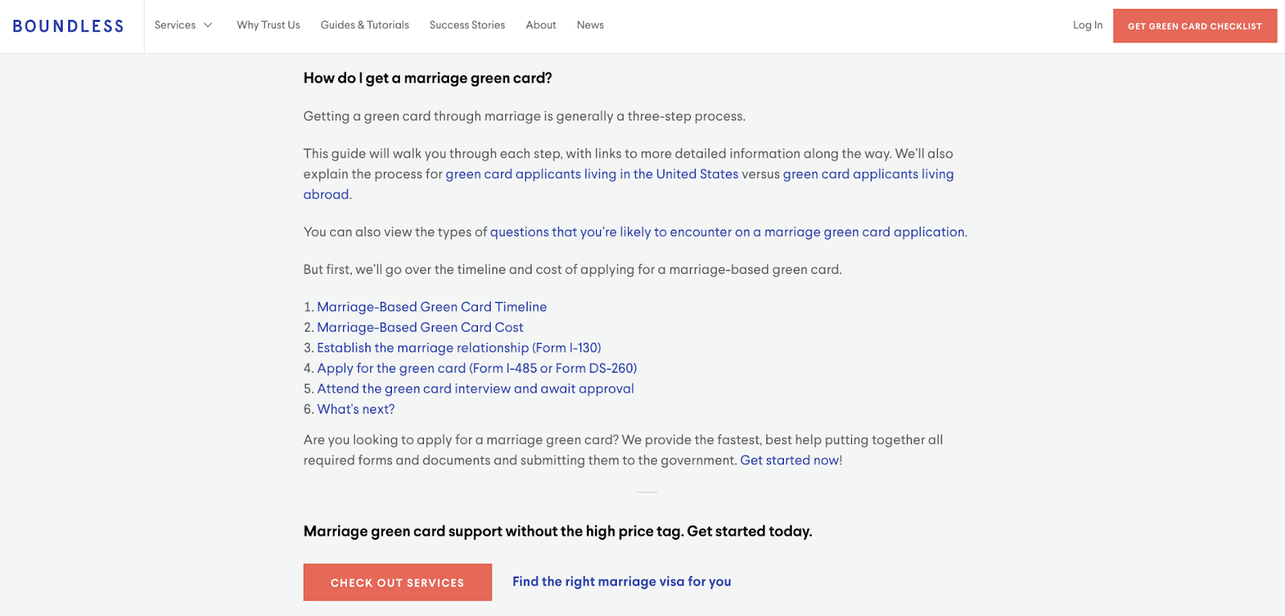Open link for green card applicants living abroad
Screen dimensions: 1285x616
click(x=868, y=173)
